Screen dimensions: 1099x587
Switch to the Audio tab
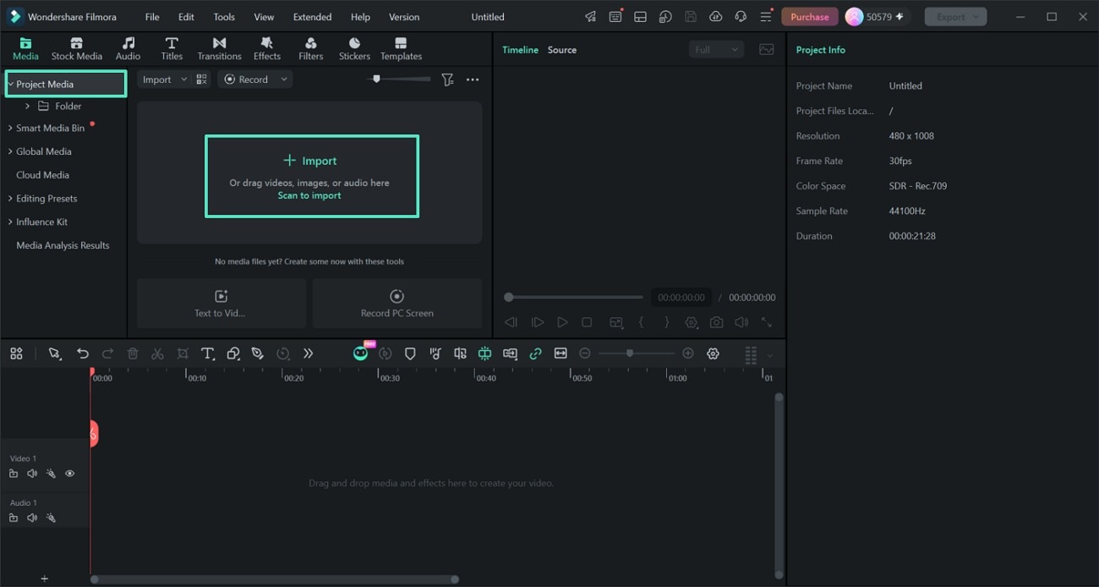[128, 49]
